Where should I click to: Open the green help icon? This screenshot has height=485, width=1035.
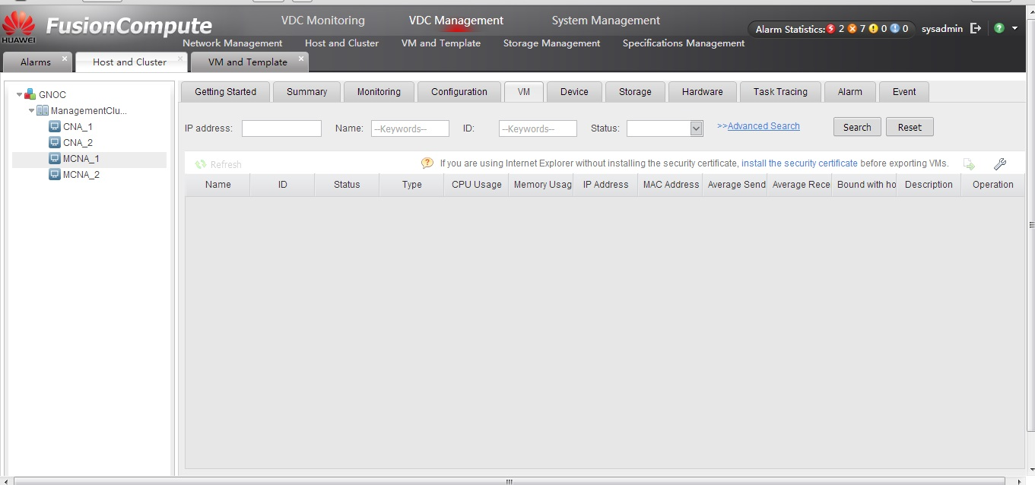click(x=998, y=28)
